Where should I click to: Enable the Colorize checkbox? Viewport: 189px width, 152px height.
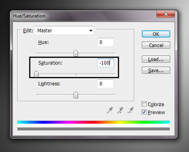144,104
